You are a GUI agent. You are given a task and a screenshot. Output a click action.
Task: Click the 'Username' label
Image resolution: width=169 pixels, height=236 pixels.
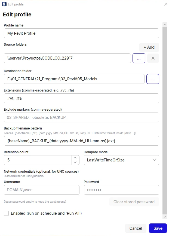point(12,182)
